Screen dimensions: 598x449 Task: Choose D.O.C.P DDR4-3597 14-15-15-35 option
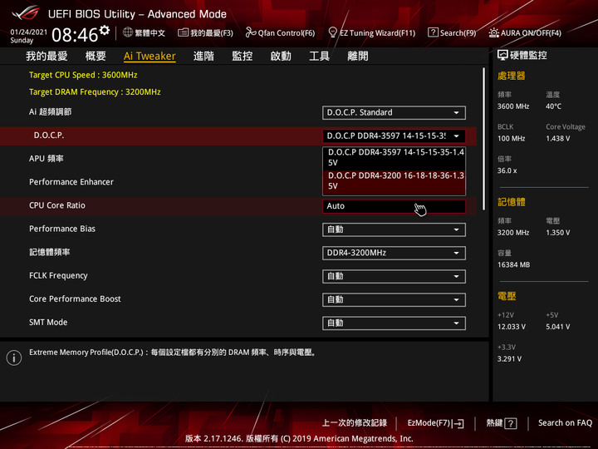[394, 157]
